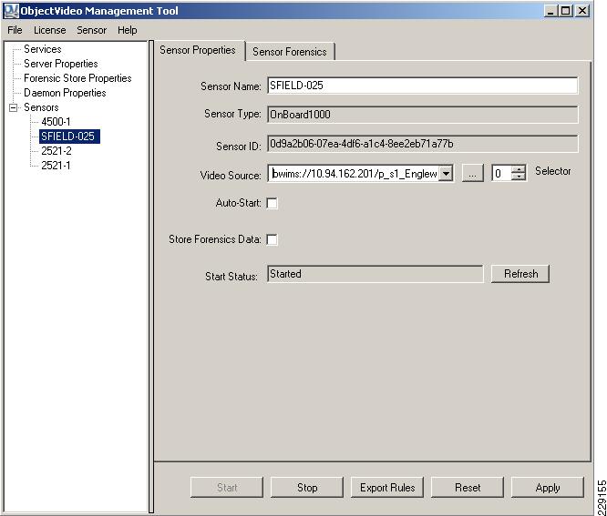607x516 pixels.
Task: Close the ObjectVideo Management Tool window
Action: [581, 11]
